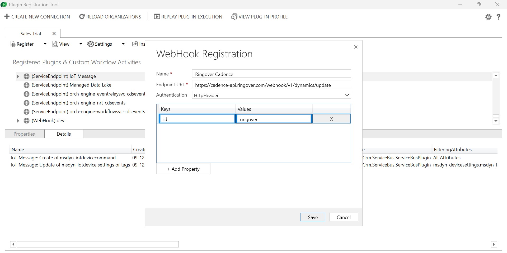The width and height of the screenshot is (507, 253).
Task: Select row 'IoT Message: Create of msdyn_iotdevicecommand'
Action: (63, 158)
